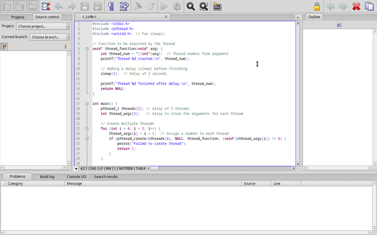Click the LF line-ending indicator
The image size is (377, 235).
[x=101, y=168]
